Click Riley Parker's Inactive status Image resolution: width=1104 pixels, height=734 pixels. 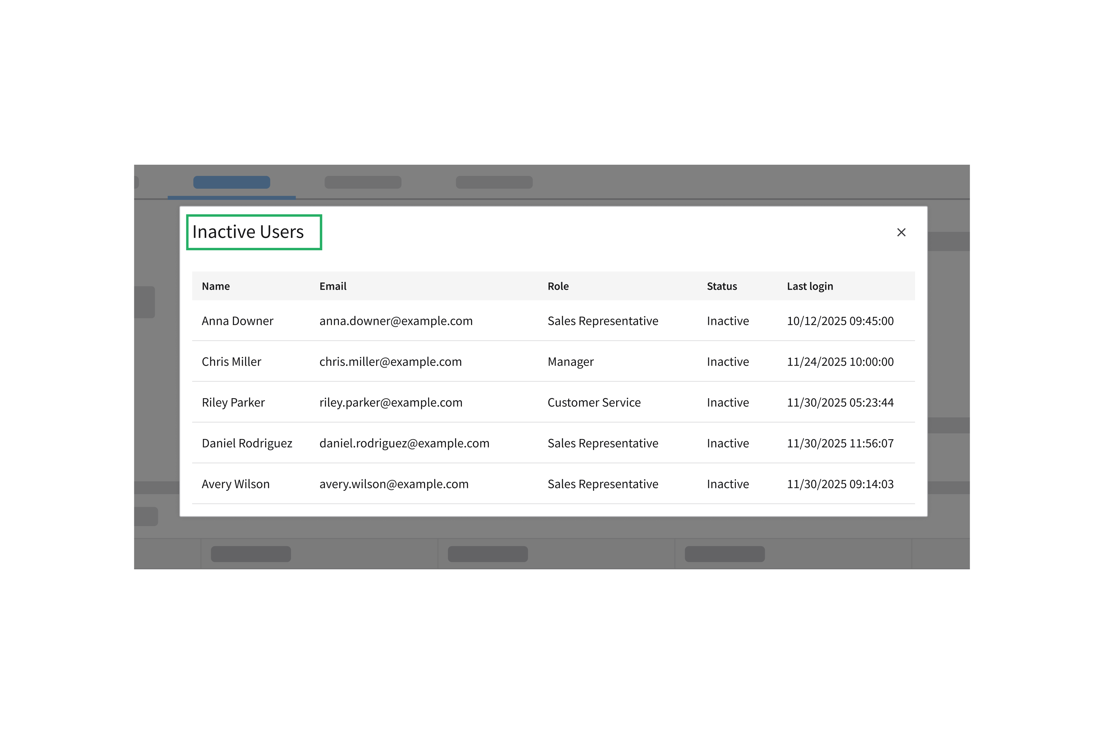728,402
